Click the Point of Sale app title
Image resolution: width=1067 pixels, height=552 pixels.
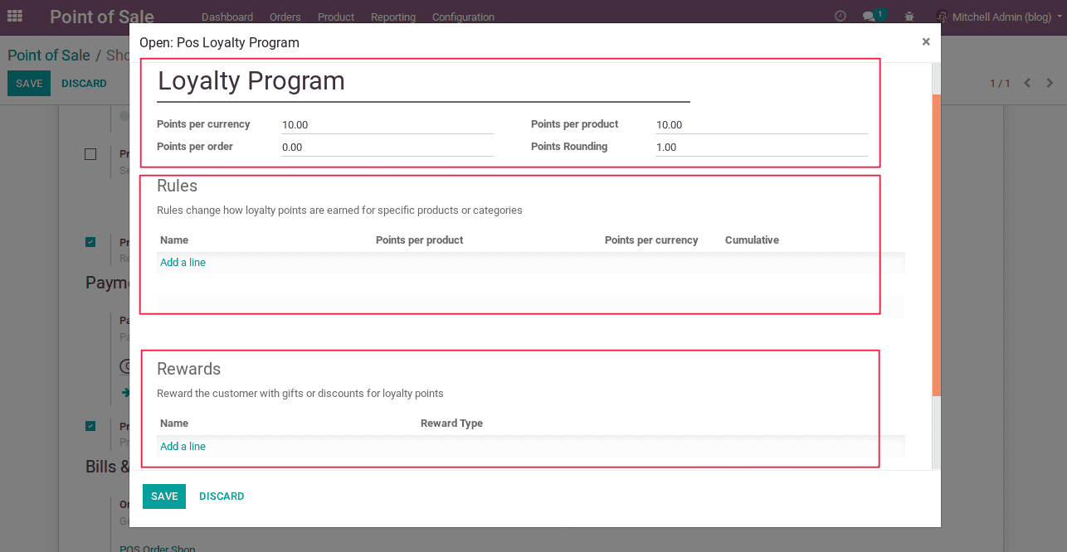point(102,17)
